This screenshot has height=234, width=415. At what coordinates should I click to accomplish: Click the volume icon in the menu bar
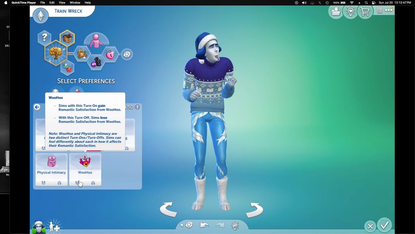(304, 2)
